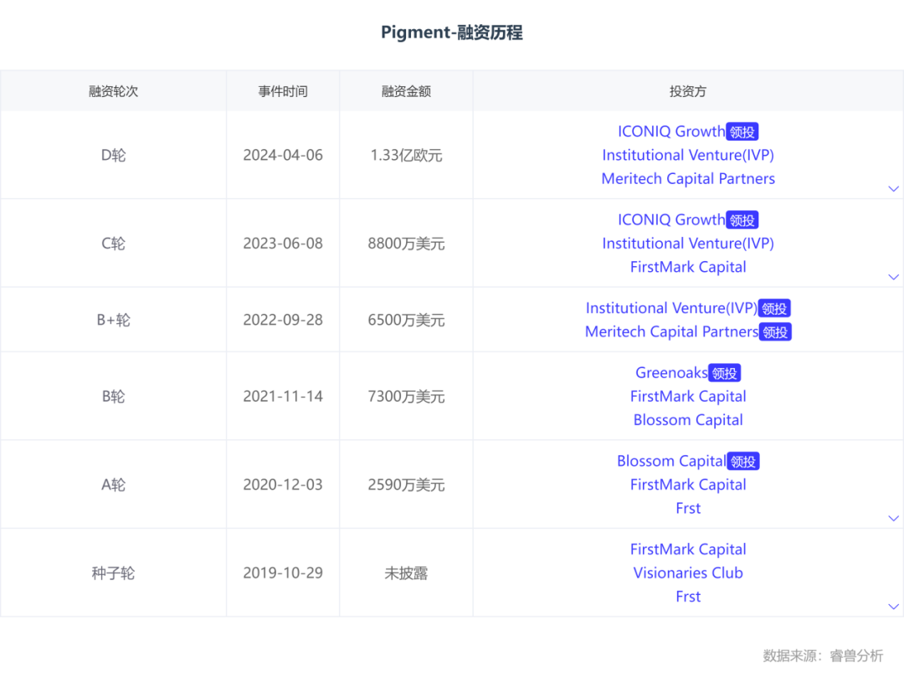Viewport: 904px width, 692px height.
Task: Click the 数据来源：睿兽分析 footer text
Action: coord(823,656)
